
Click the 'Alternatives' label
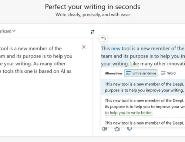pos(114,73)
